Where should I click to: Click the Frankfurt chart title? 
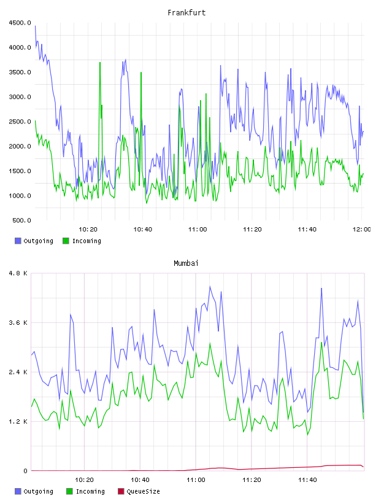coord(186,13)
